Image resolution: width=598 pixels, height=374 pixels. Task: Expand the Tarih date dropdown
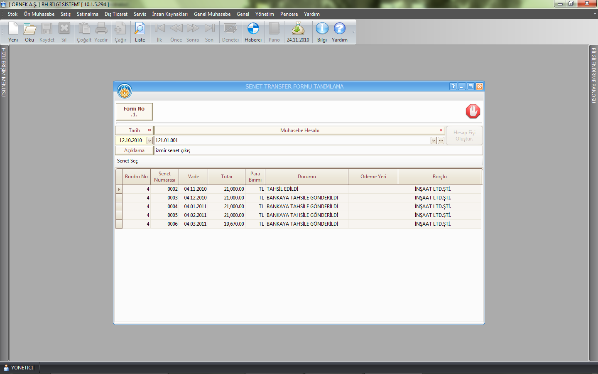tap(149, 140)
